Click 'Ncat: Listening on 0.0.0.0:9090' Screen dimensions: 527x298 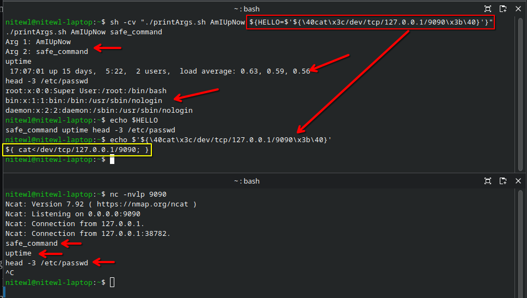click(x=73, y=214)
